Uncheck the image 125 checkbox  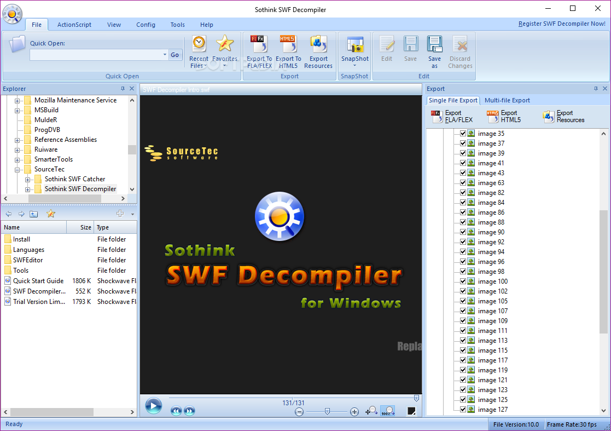463,399
